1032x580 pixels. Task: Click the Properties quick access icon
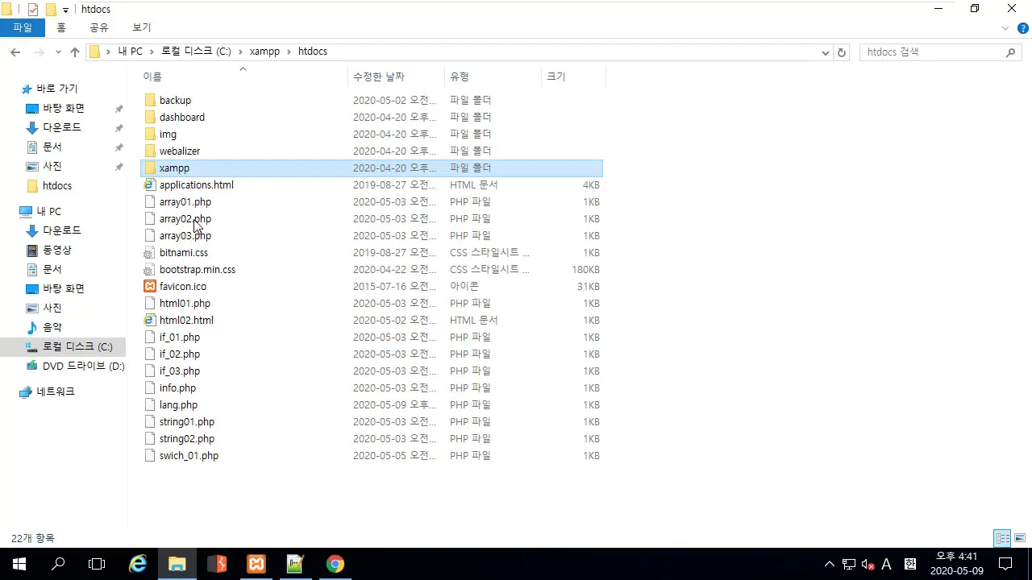tap(32, 9)
